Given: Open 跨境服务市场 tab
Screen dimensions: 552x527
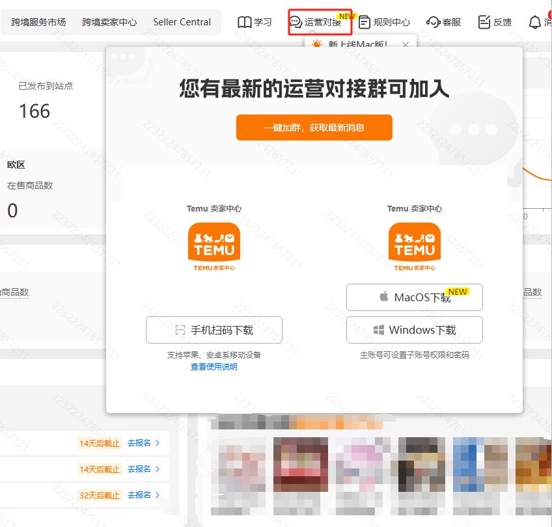Looking at the screenshot, I should (38, 22).
